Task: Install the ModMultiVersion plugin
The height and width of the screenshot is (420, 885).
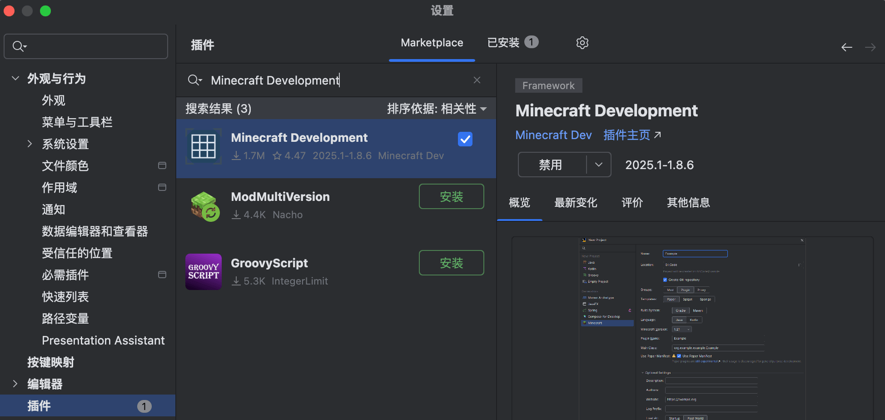Action: [x=451, y=196]
